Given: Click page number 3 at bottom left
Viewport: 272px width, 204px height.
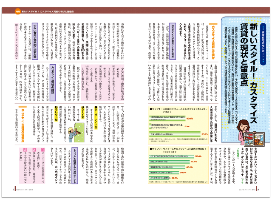Looking at the screenshot, I should point(13,190).
